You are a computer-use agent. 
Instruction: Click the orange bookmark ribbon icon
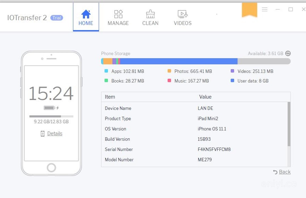point(249,10)
